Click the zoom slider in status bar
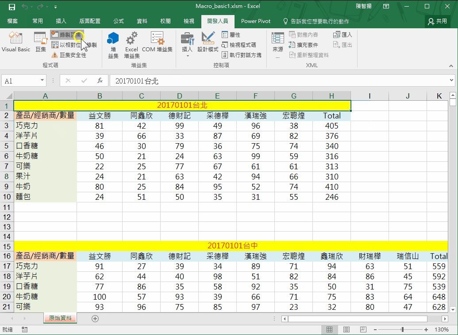Screen dimensions: 458x335 402,330
